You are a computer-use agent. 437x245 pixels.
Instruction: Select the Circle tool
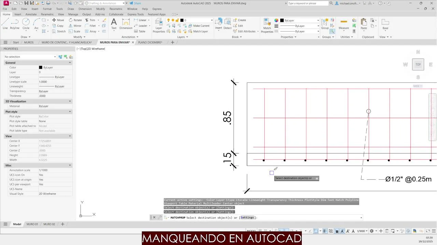coord(26,24)
